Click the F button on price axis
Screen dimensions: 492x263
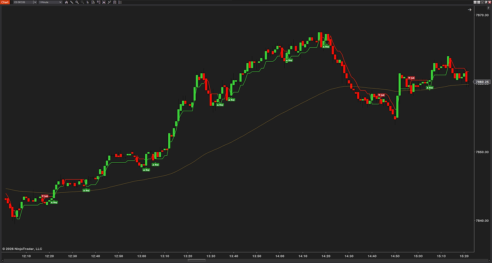pos(488,8)
